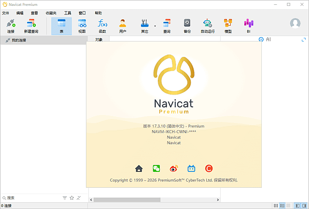The width and height of the screenshot is (309, 209).
Task: Select the View (视图) toolbar icon
Action: [x=82, y=26]
